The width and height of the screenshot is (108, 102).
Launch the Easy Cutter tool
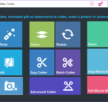pos(42,62)
